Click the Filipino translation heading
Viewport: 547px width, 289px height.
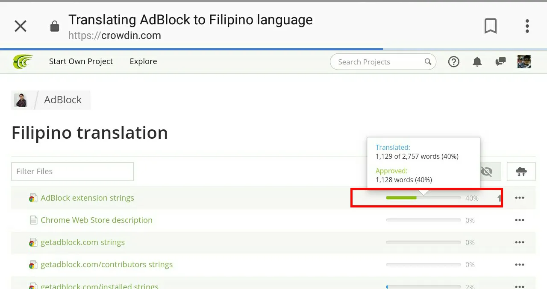click(89, 133)
